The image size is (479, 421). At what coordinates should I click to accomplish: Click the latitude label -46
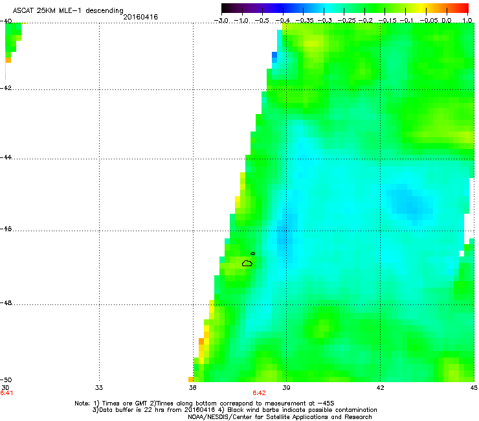click(x=6, y=229)
